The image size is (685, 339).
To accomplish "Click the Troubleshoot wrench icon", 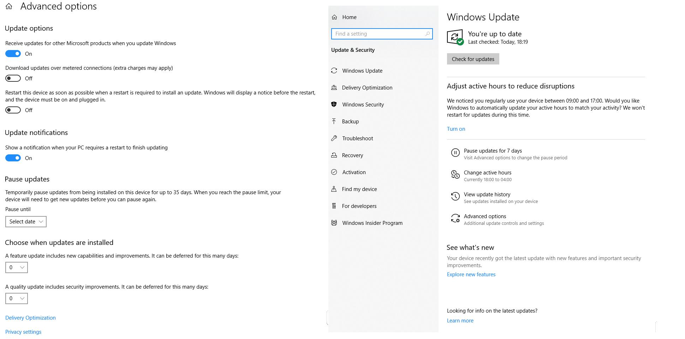I will [x=334, y=138].
